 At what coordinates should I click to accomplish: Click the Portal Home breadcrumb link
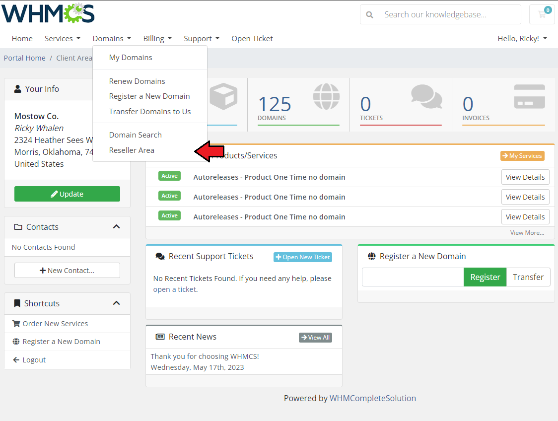click(24, 58)
